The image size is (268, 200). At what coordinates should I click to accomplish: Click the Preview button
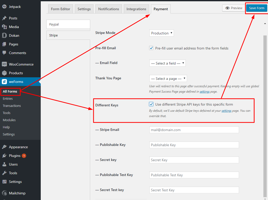(x=233, y=8)
